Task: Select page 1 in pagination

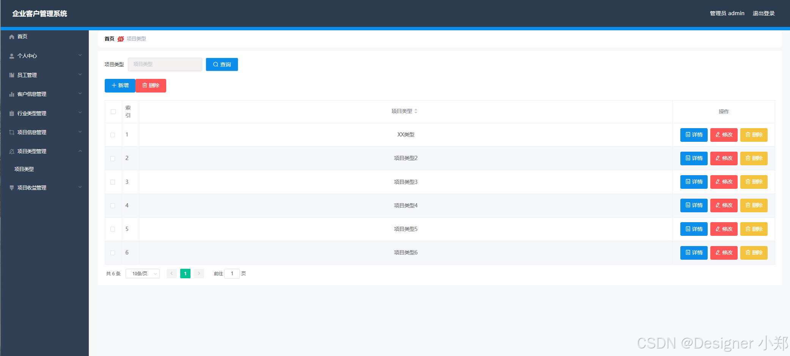Action: coord(185,273)
